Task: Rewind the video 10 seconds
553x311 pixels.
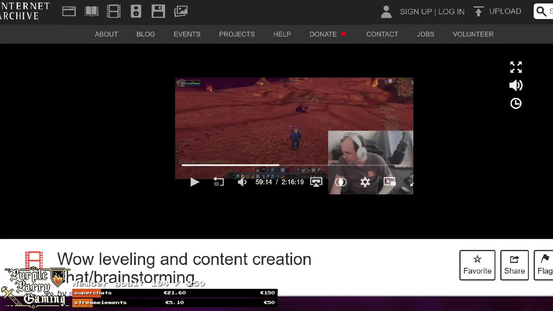Action: pos(218,182)
